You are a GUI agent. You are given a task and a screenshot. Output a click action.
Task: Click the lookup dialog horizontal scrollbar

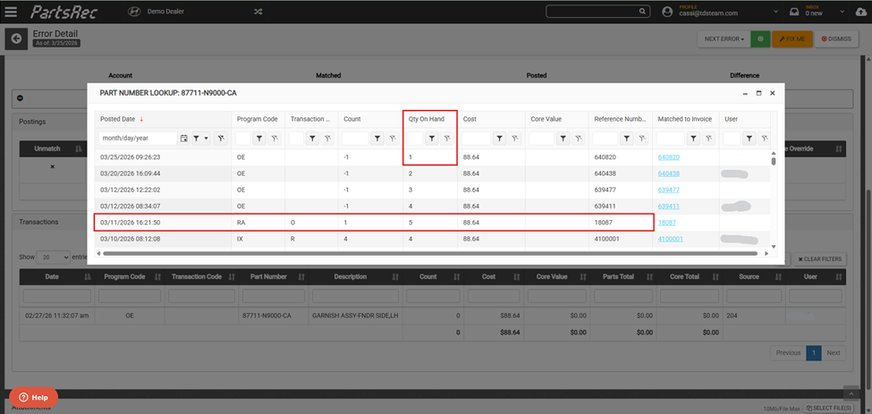click(x=430, y=253)
